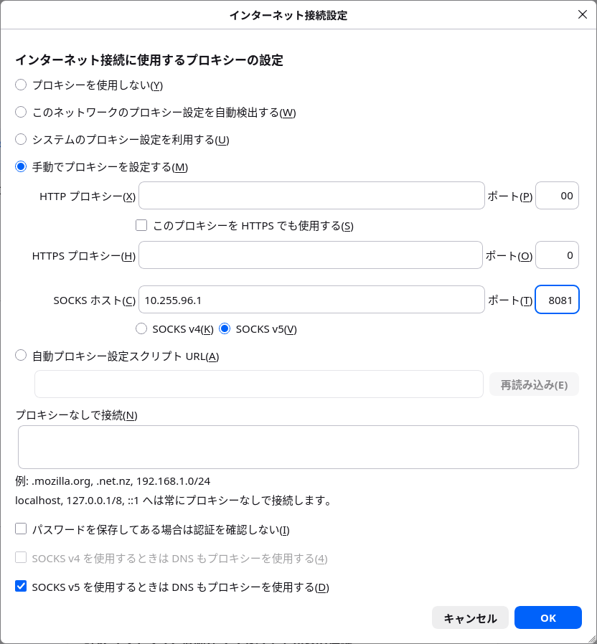Click the プロキシーなしで接続(N) label
This screenshot has width=597, height=644.
(x=77, y=415)
